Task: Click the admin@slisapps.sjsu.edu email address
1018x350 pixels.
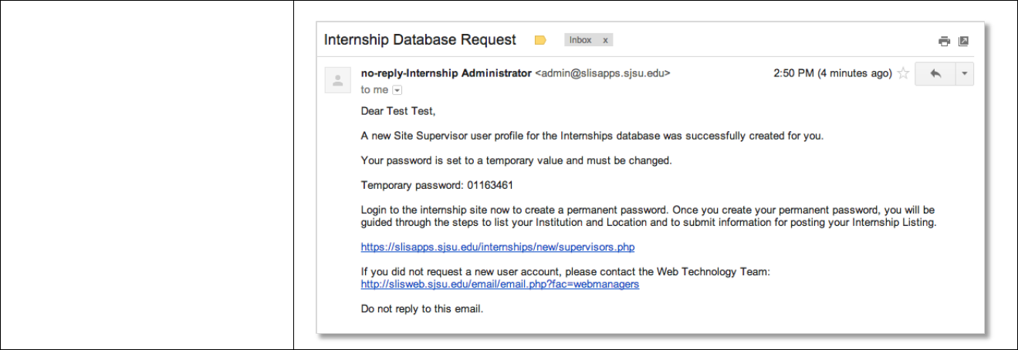Action: point(603,73)
